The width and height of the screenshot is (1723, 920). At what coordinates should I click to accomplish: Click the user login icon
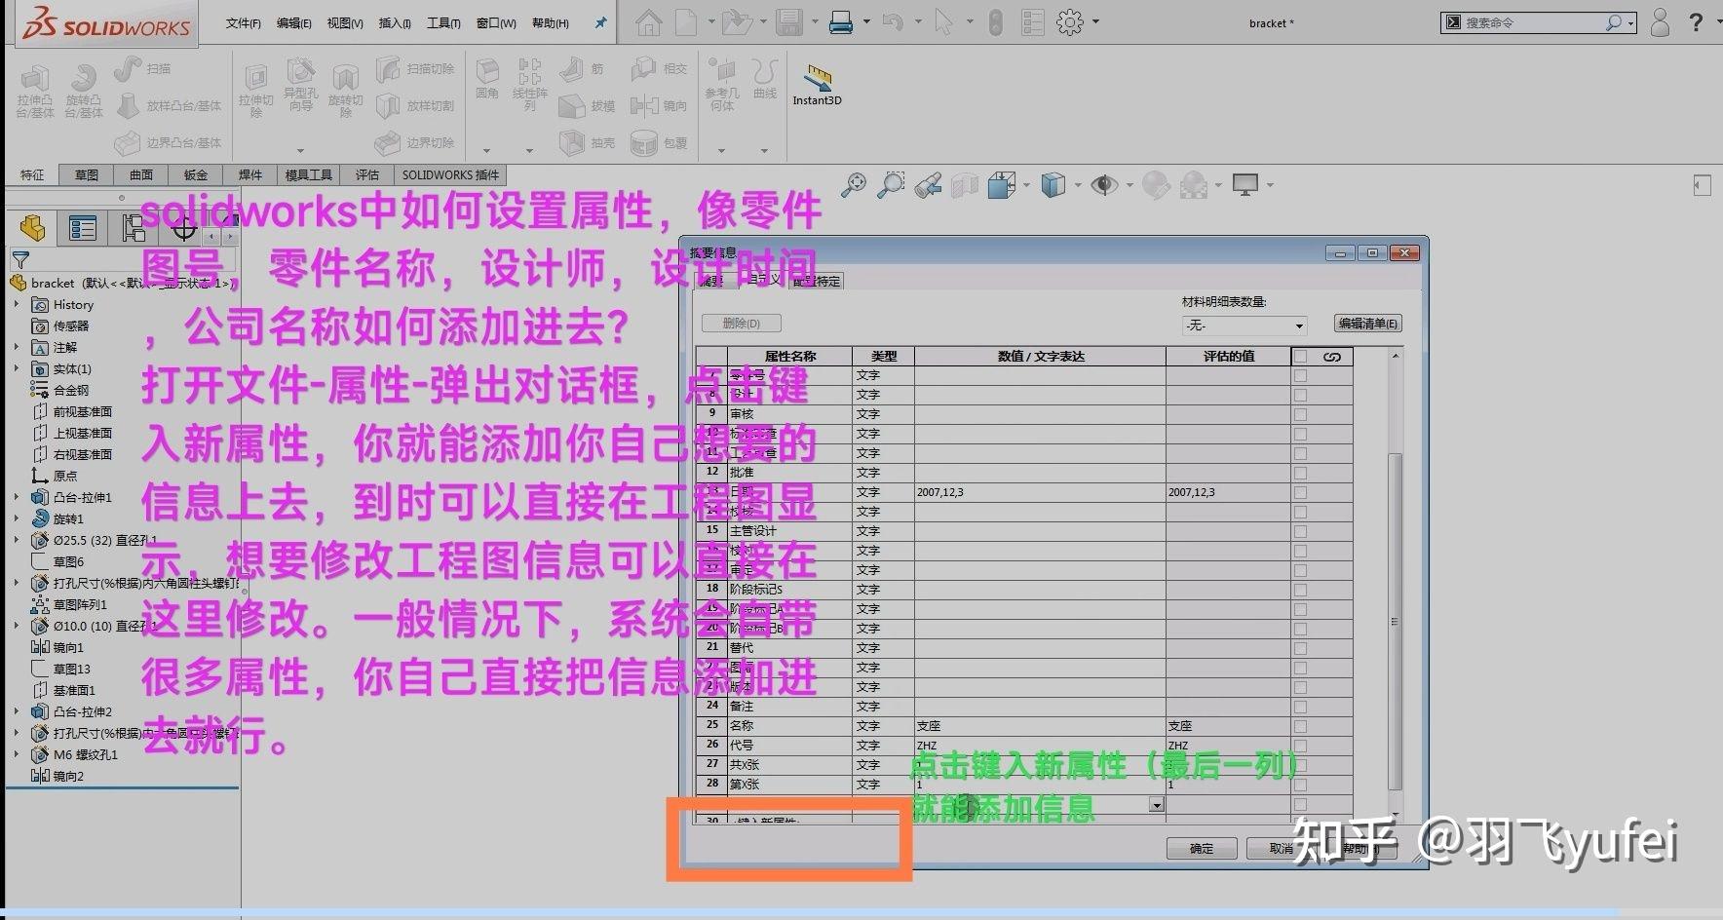click(1660, 22)
